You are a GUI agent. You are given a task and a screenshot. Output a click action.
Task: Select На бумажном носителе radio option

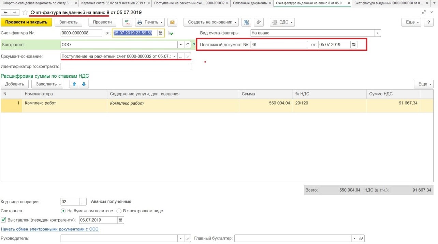coord(63,211)
